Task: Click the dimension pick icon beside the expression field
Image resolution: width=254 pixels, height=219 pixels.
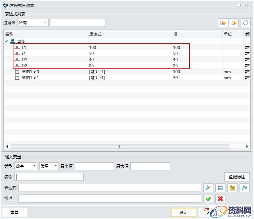Action: click(x=220, y=188)
